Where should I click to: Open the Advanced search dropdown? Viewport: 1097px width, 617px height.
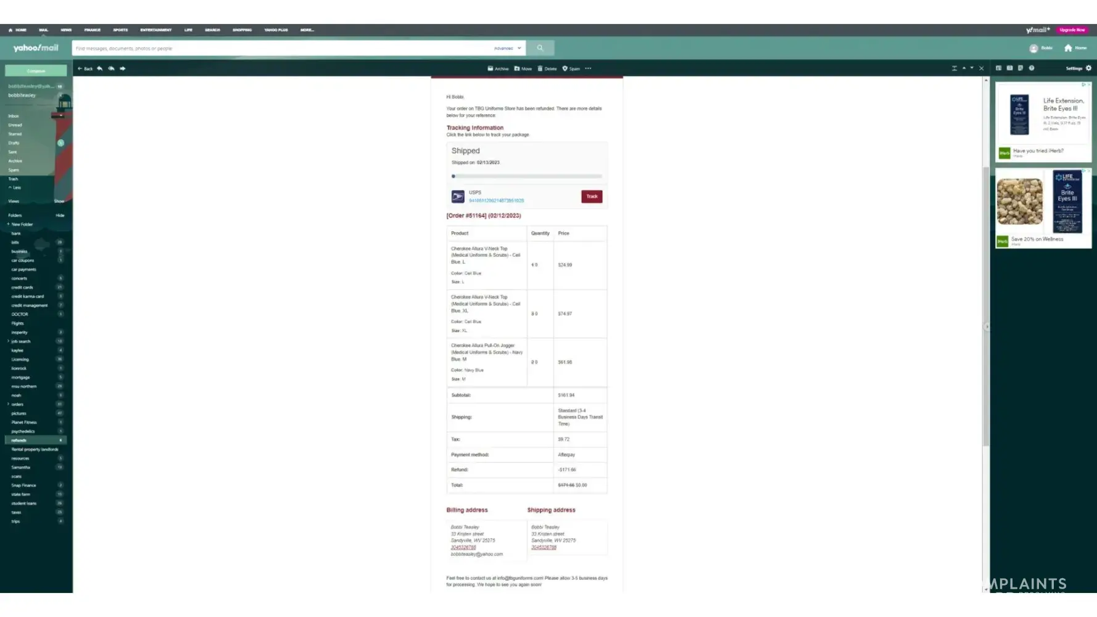coord(508,48)
